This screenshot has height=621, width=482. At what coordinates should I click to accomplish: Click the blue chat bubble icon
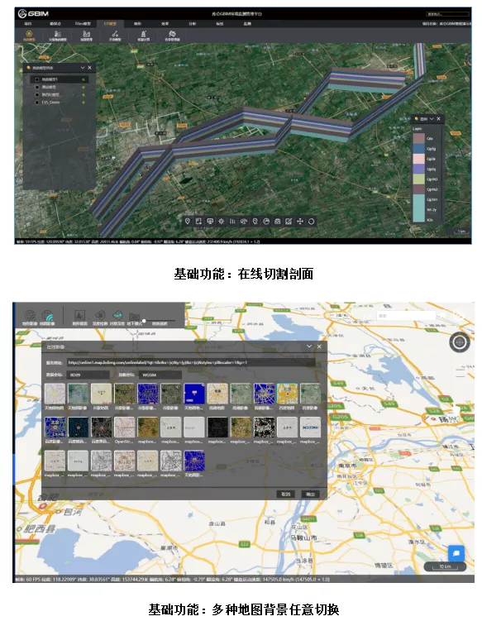click(456, 553)
